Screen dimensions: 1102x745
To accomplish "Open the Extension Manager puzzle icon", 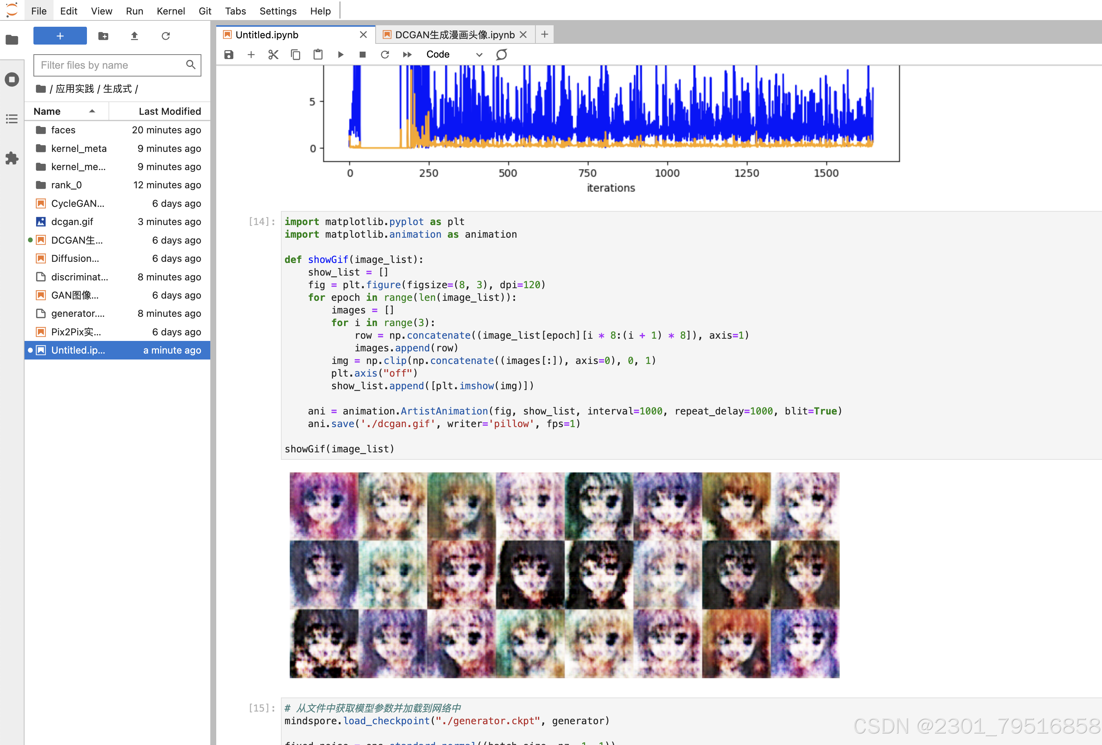I will [x=12, y=158].
